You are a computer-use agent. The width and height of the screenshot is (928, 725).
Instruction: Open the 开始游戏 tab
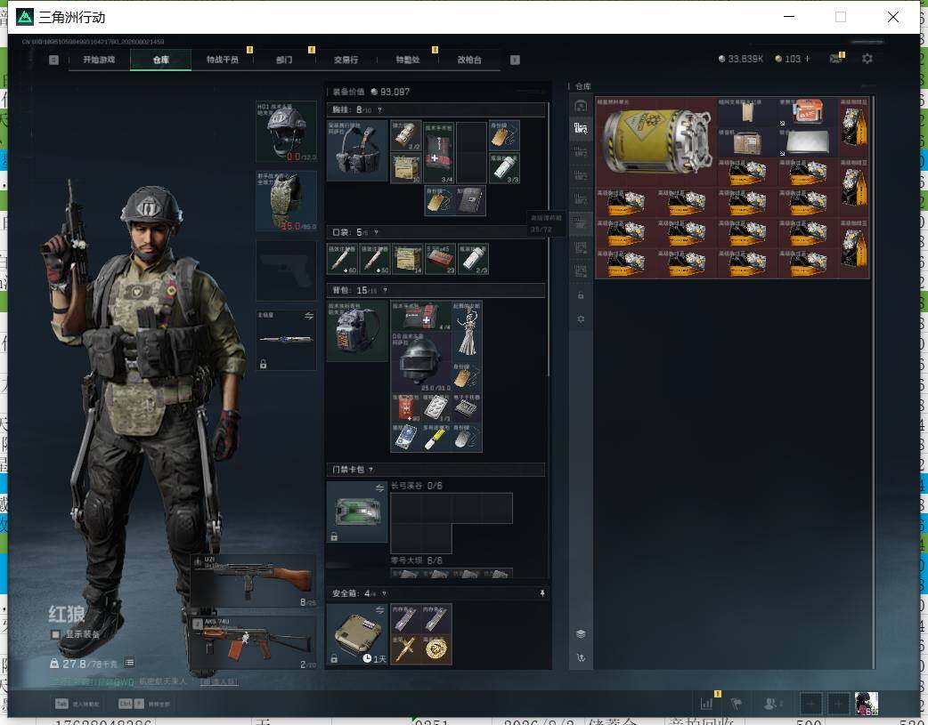pos(99,60)
